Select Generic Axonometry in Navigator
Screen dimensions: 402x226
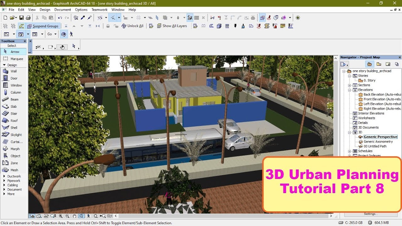click(x=378, y=142)
